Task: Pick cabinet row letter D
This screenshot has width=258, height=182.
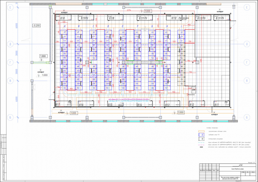Action: [x=108, y=26]
